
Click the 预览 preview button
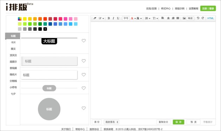[x=193, y=122]
